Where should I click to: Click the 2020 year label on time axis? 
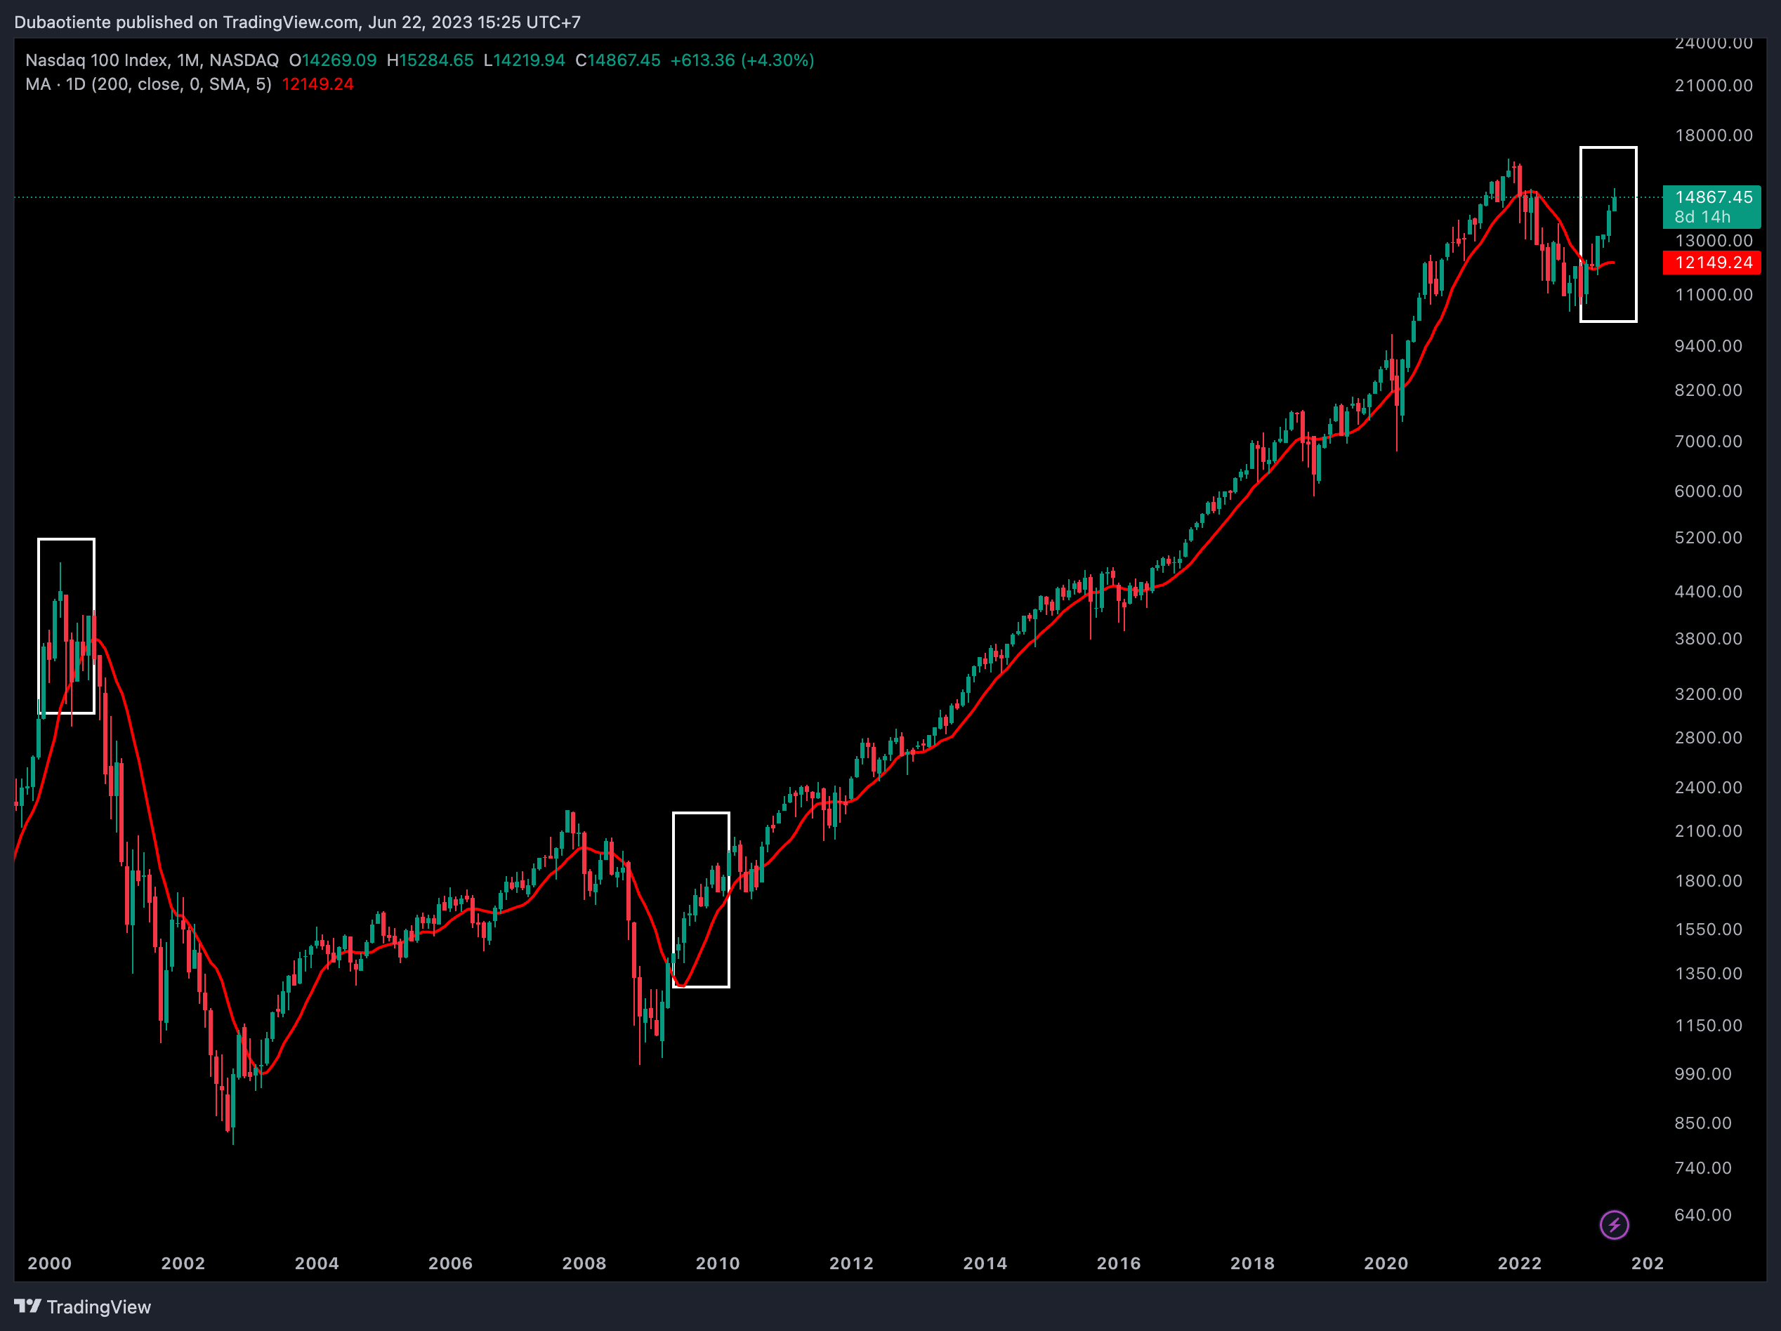[x=1386, y=1264]
